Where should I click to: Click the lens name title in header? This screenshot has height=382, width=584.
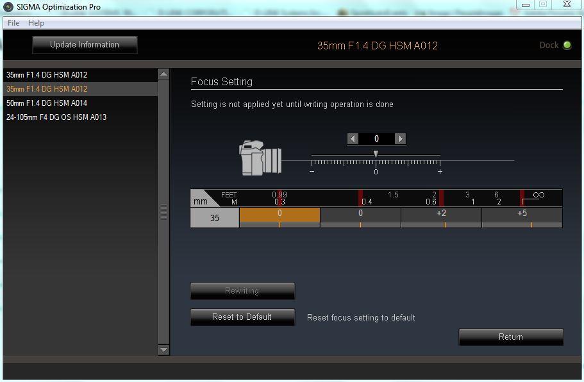click(x=378, y=46)
